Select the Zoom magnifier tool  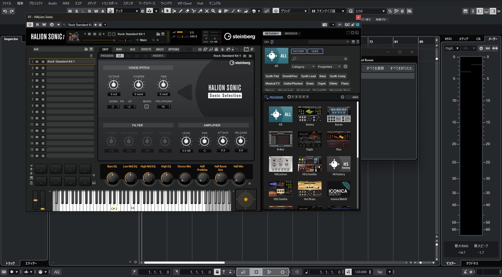click(x=213, y=11)
